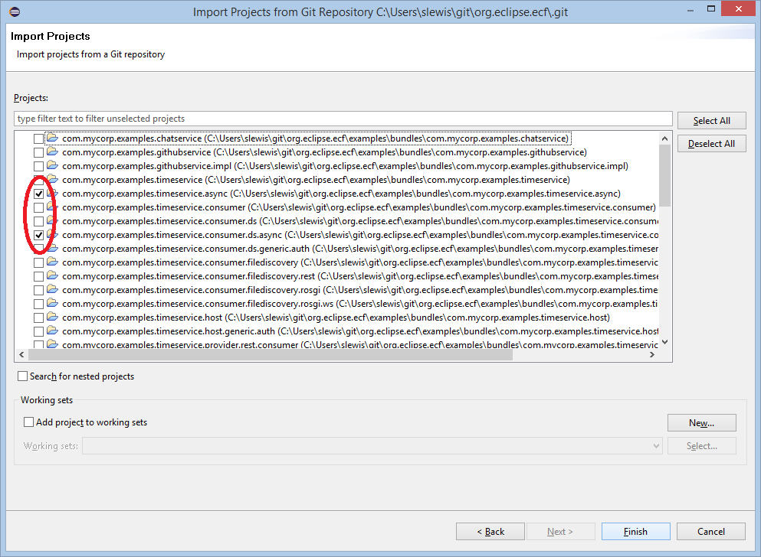Select com.mycorp.examples.chatservice row text
This screenshot has width=761, height=557.
(x=316, y=138)
